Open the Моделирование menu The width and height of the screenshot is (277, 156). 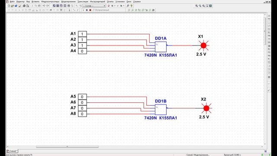(68, 2)
